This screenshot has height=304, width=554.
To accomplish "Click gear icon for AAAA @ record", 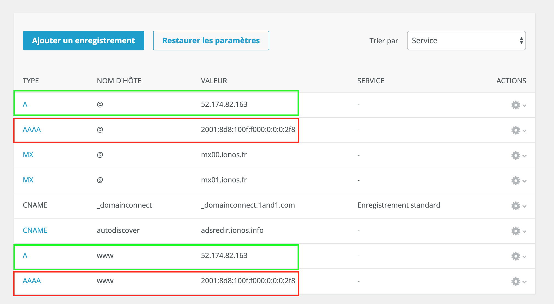I will click(x=516, y=130).
